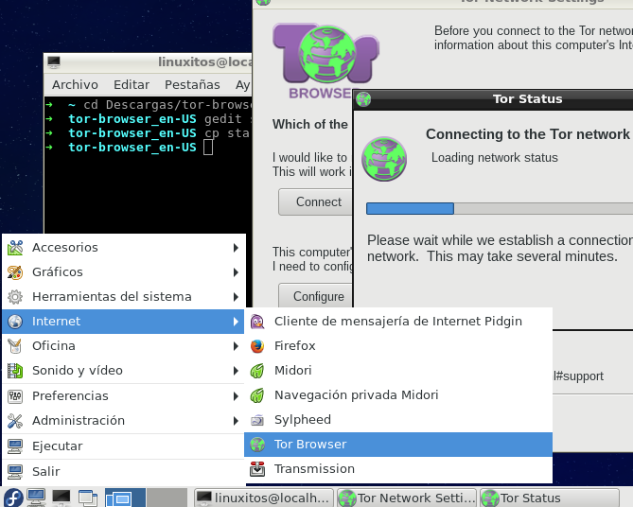
Task: Click Connect button in Tor Network Settings
Action: [316, 201]
